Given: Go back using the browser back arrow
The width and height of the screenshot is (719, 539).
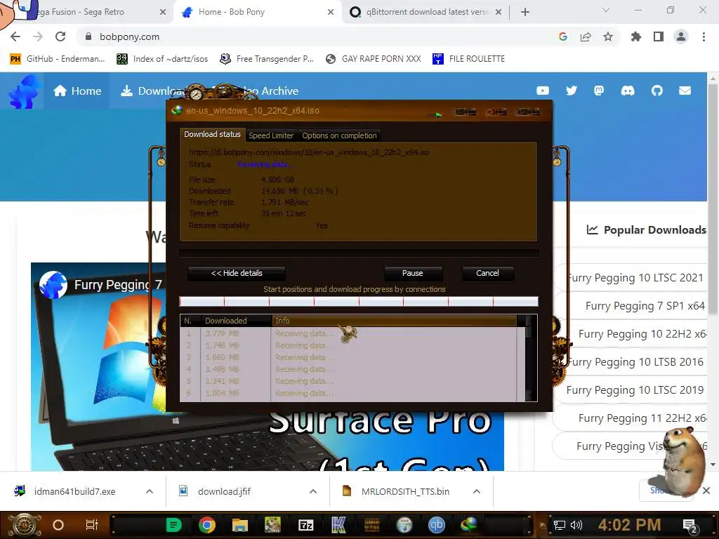Looking at the screenshot, I should coord(15,36).
